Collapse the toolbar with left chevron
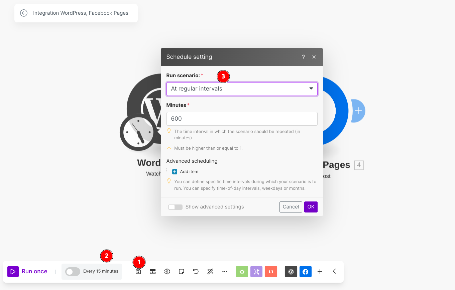 (x=334, y=272)
